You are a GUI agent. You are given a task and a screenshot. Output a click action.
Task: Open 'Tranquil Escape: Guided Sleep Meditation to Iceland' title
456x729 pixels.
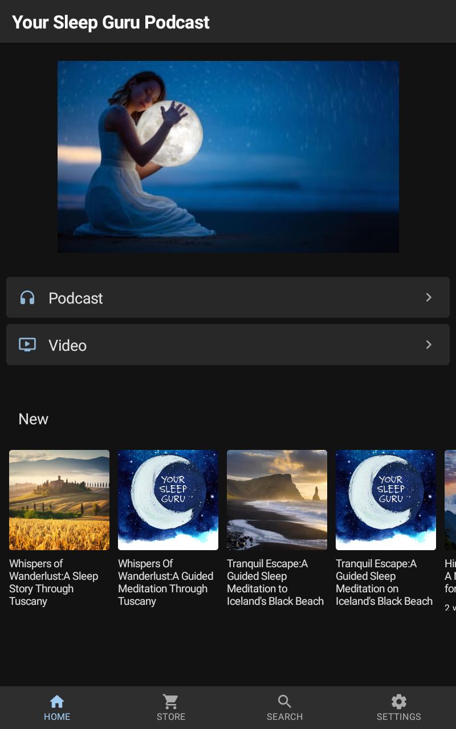click(x=275, y=582)
